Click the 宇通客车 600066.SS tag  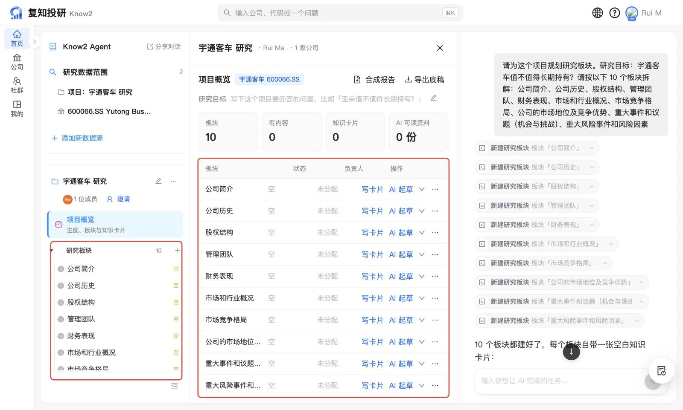269,79
